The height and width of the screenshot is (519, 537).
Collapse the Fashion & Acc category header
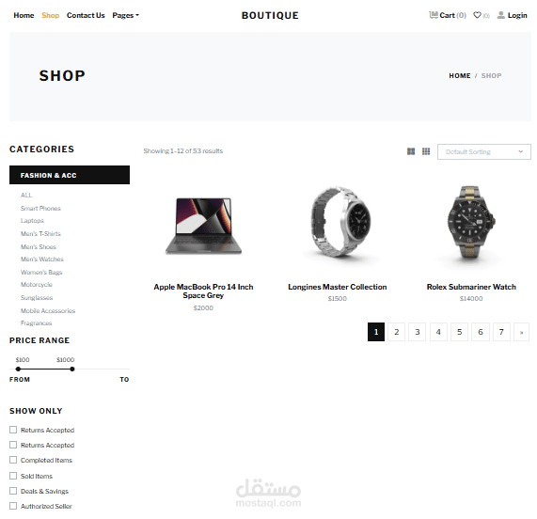(70, 175)
